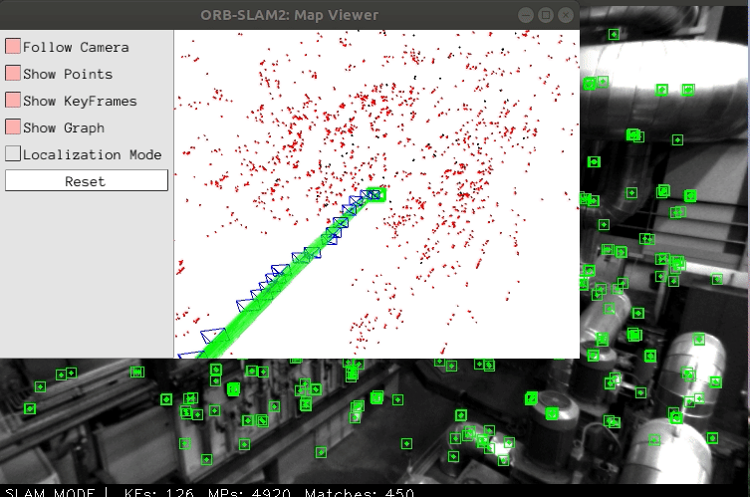The height and width of the screenshot is (497, 750).
Task: Click the KFs: 126 status text
Action: [x=158, y=492]
